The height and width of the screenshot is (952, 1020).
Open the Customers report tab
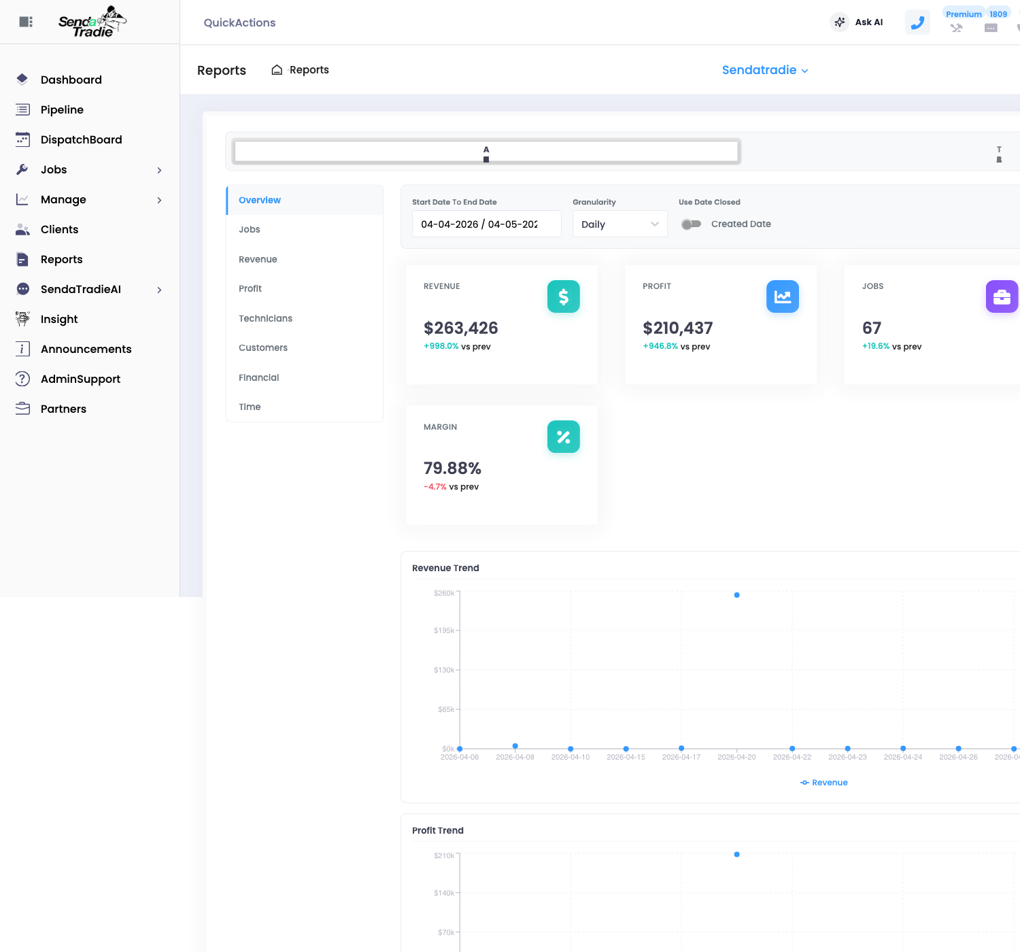[305, 347]
